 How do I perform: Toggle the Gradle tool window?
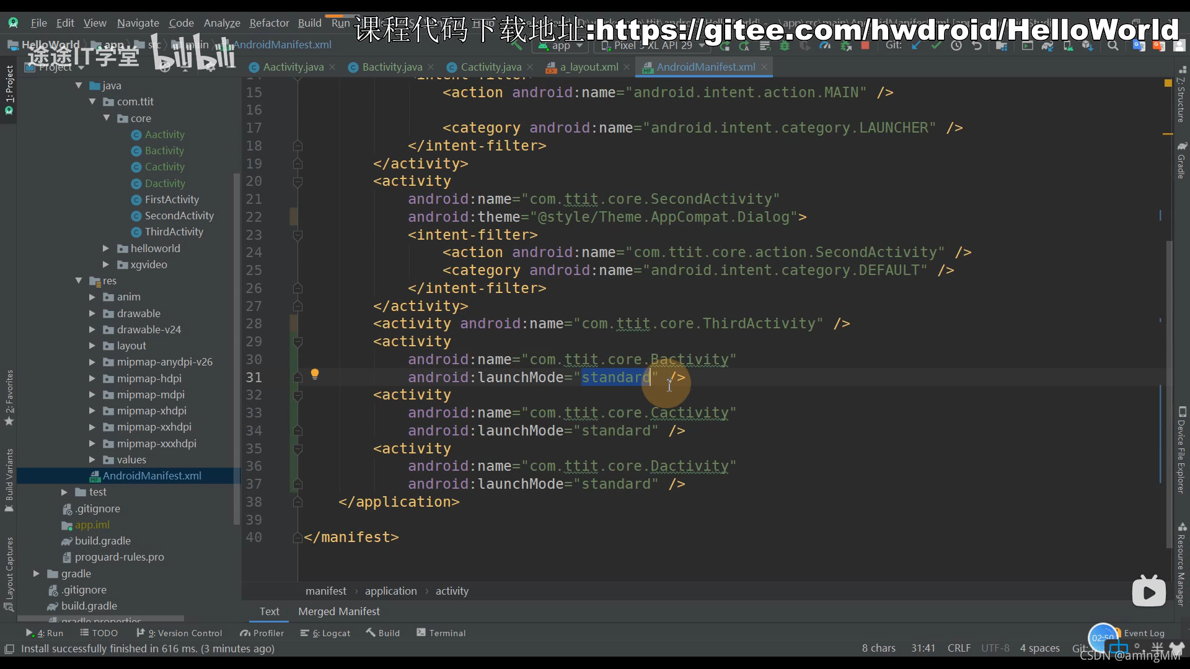[1181, 160]
